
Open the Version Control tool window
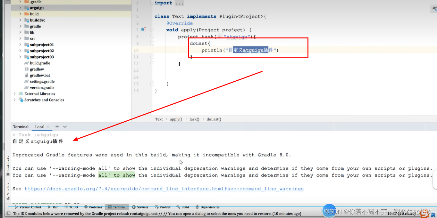click(28, 207)
